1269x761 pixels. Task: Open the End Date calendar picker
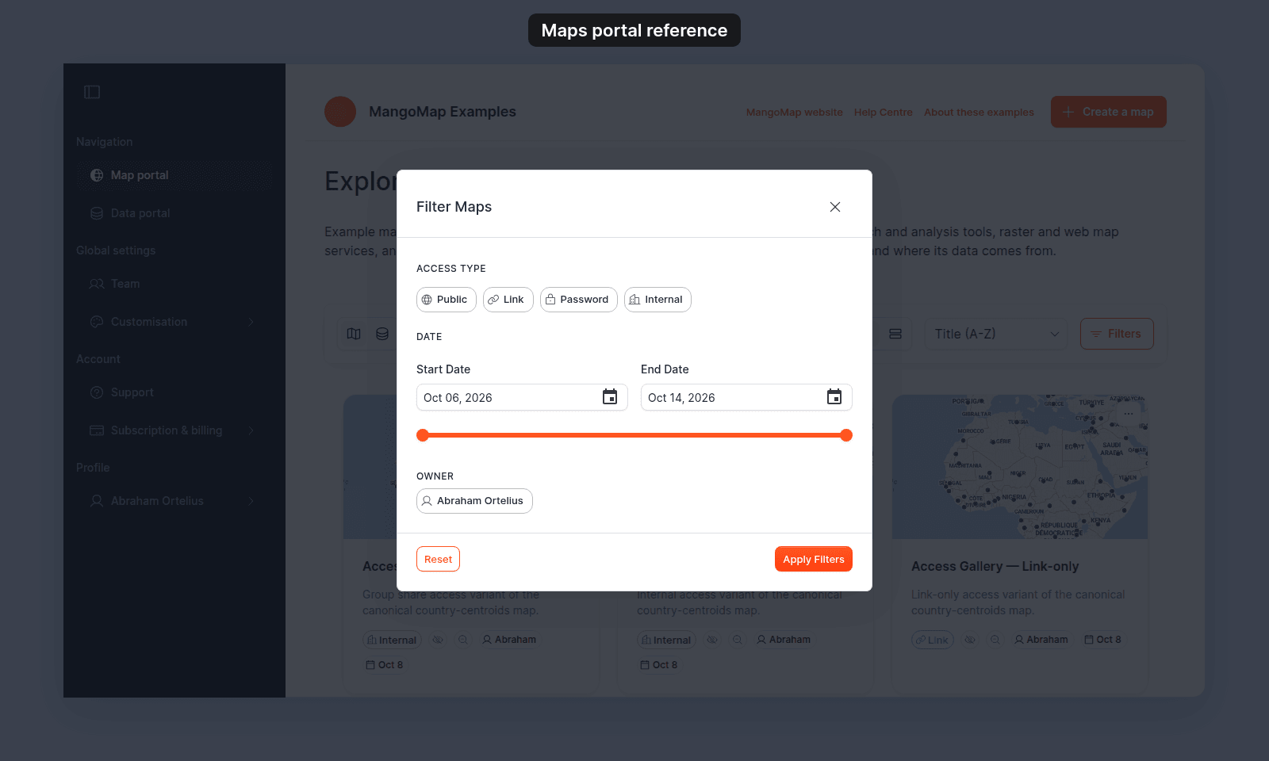834,397
